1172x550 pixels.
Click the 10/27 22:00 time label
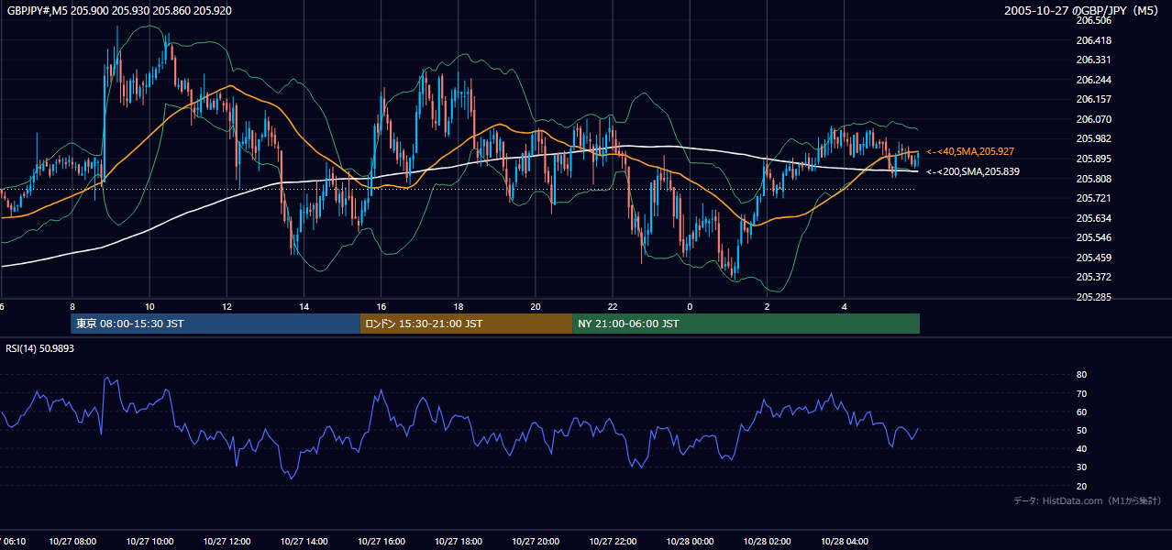click(x=614, y=542)
